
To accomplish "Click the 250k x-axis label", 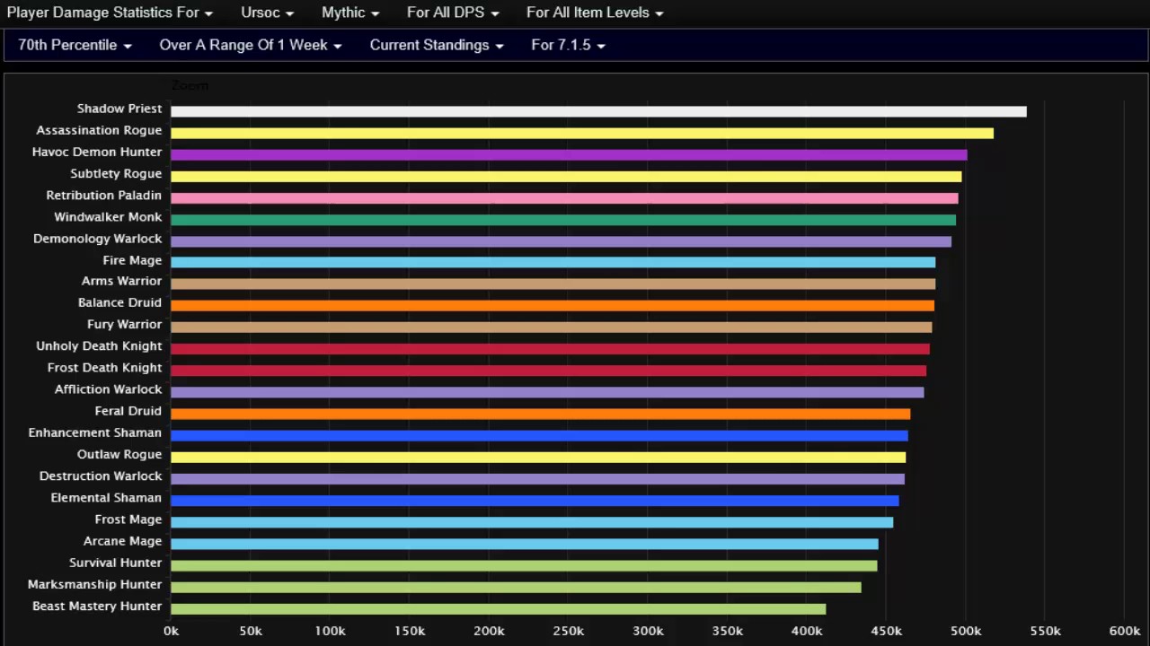I will pyautogui.click(x=568, y=631).
